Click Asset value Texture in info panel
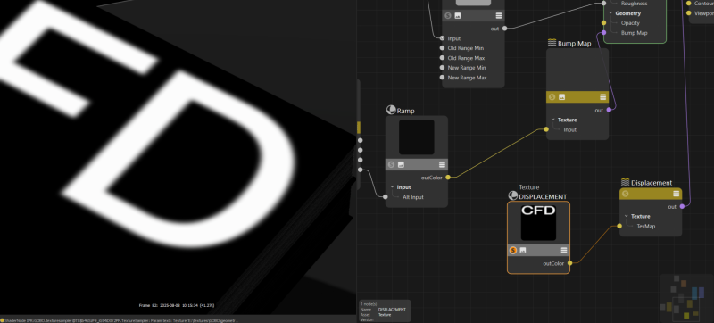Viewport: 714px width, 323px height. coord(385,314)
